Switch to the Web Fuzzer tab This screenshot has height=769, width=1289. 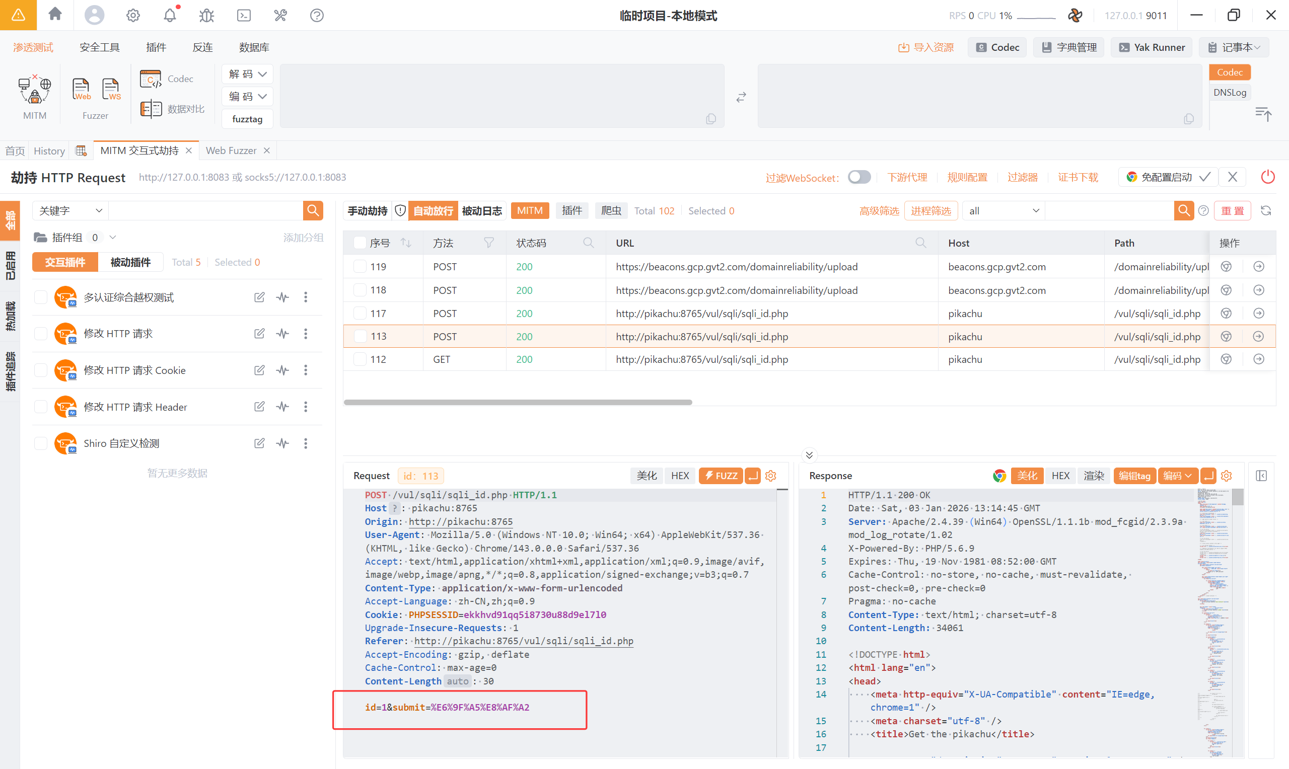click(x=231, y=150)
